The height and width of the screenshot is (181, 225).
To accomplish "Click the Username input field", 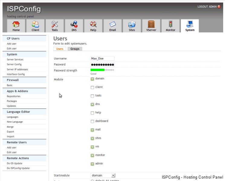I will pyautogui.click(x=102, y=59).
